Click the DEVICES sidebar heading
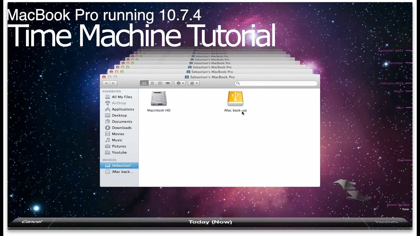420x236 pixels. coord(109,160)
